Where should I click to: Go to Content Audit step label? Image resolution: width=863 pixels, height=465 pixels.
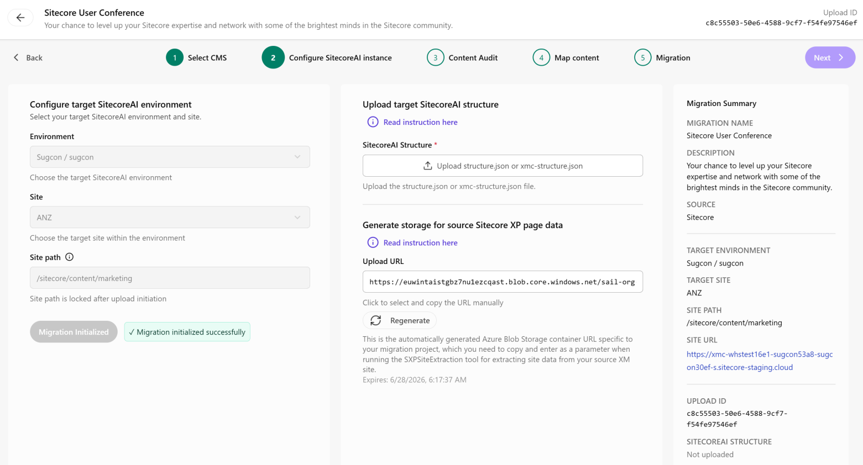(x=473, y=57)
